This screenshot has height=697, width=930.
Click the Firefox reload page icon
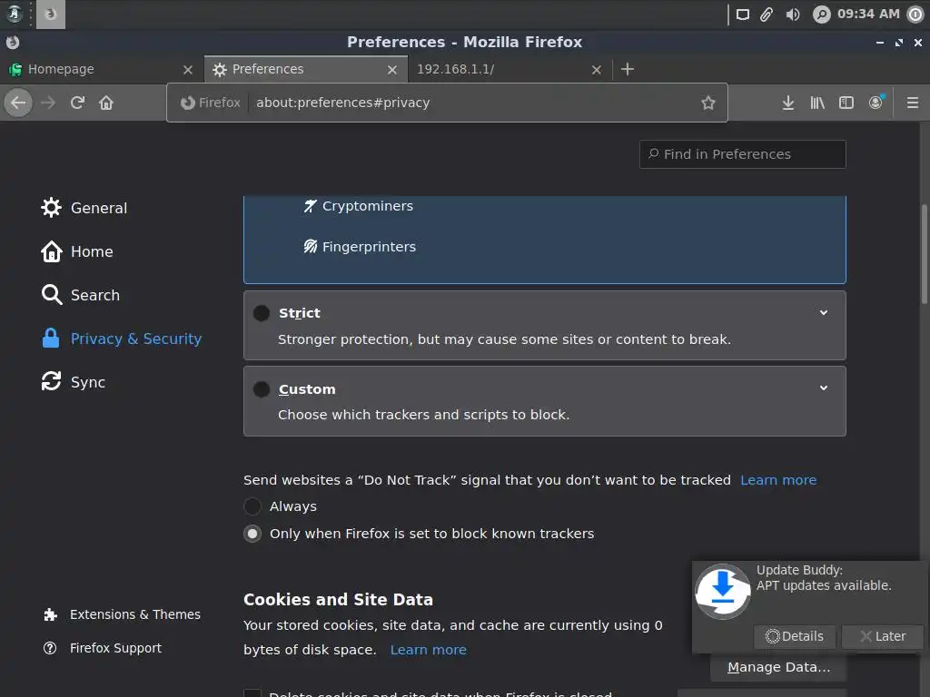tap(77, 103)
